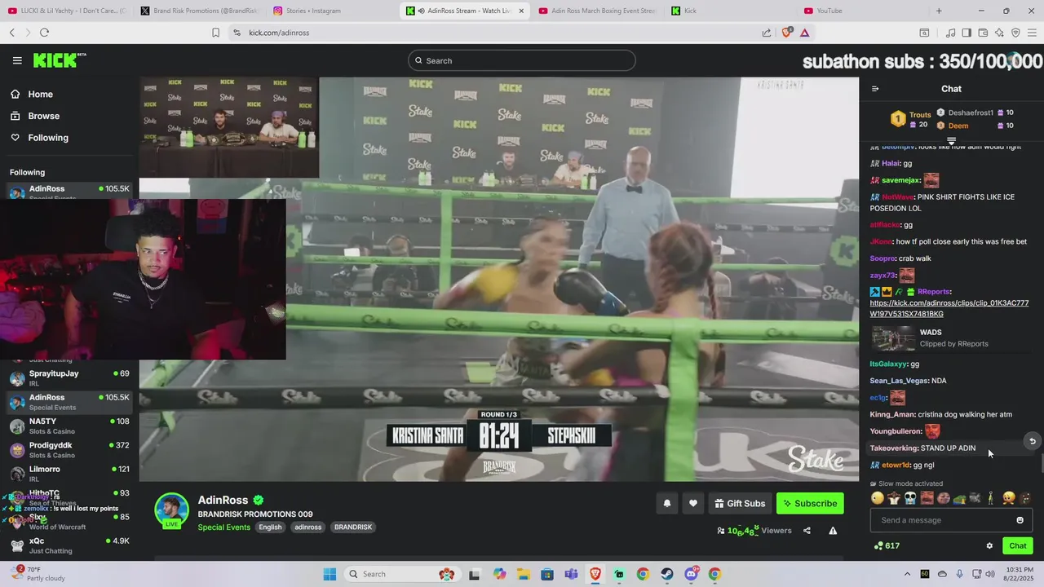
Task: Click the Send a message field
Action: click(x=951, y=520)
